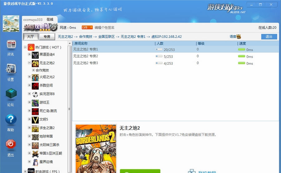Open the 资讯 news icon in sidebar
The image size is (281, 173).
[11, 44]
